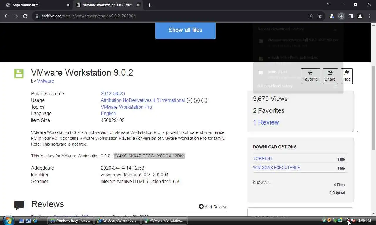Toggle the browser side panel
Viewport: 376px width, 225px height.
pyautogui.click(x=350, y=16)
